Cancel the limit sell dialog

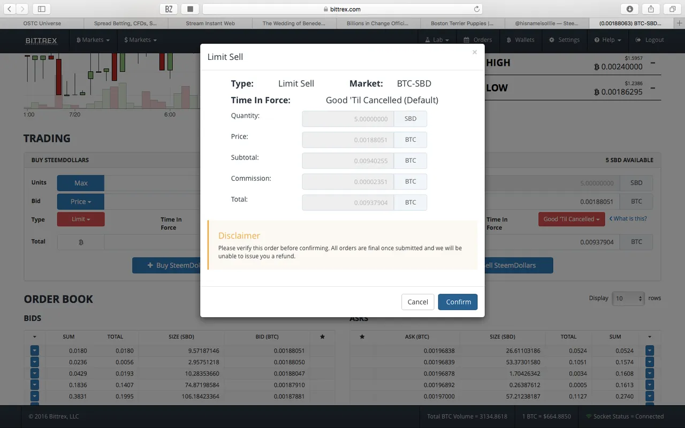coord(417,302)
